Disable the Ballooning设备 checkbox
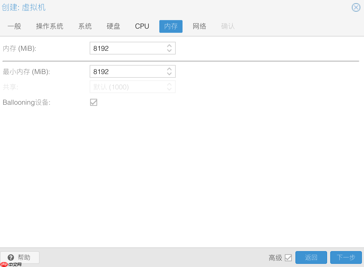The width and height of the screenshot is (364, 267). click(x=94, y=102)
